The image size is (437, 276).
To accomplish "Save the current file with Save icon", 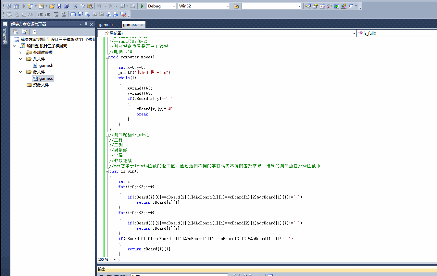I will pos(59,6).
